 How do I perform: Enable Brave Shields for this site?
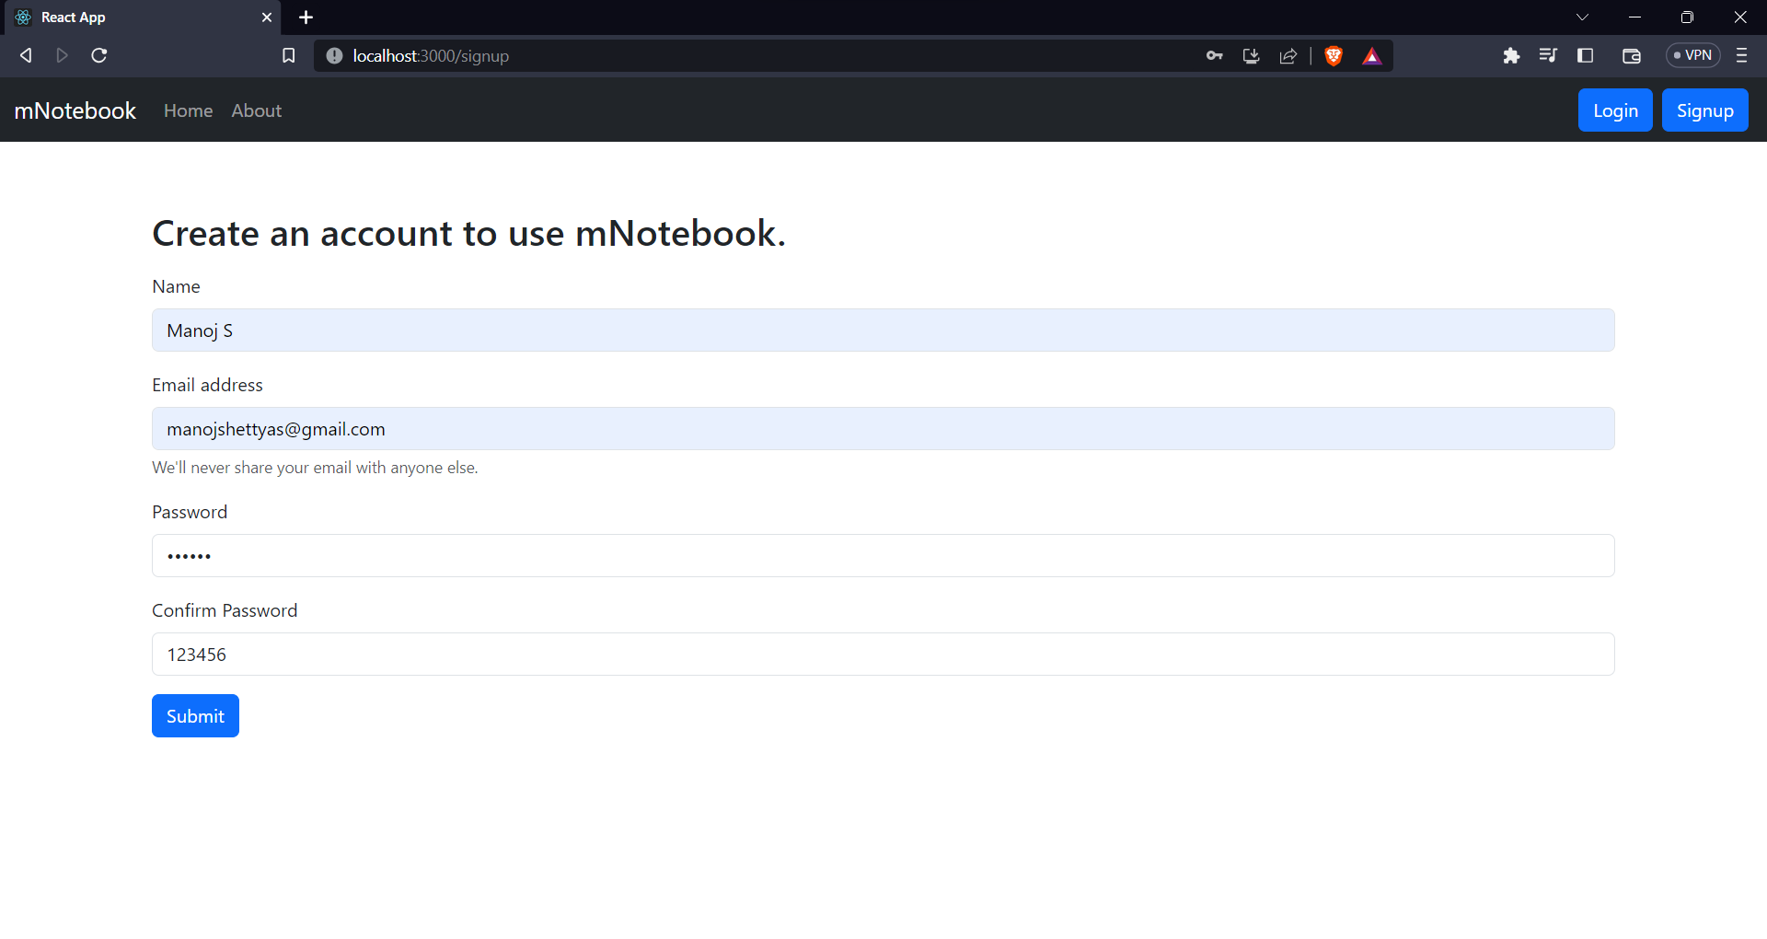1334,55
